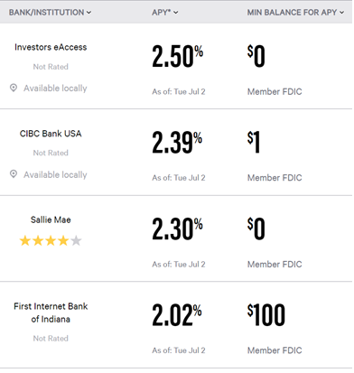Viewport: 354px width, 373px height.
Task: Click location pin icon under CIBC Bank USA
Action: click(14, 174)
